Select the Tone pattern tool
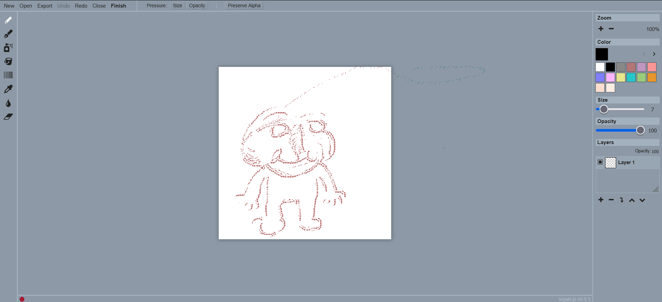 (8, 75)
